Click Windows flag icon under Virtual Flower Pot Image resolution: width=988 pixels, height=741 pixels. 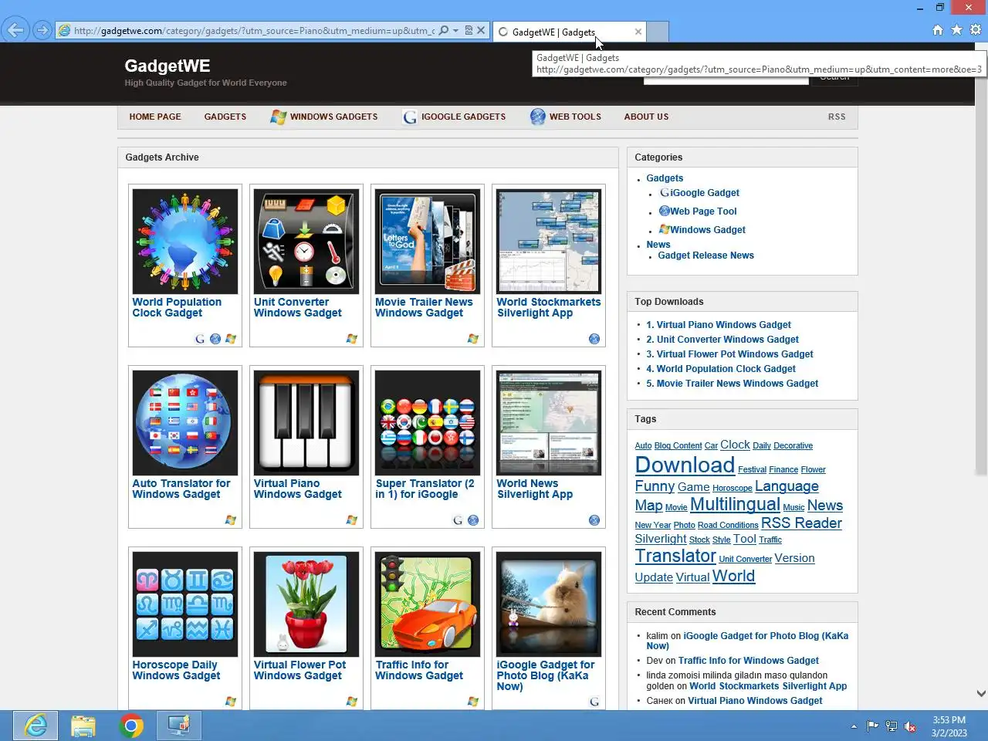(x=352, y=702)
